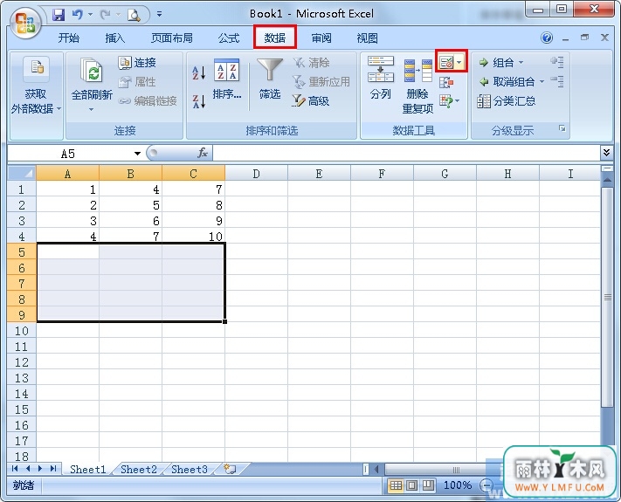Undo the last action
The image size is (621, 502).
pos(77,15)
